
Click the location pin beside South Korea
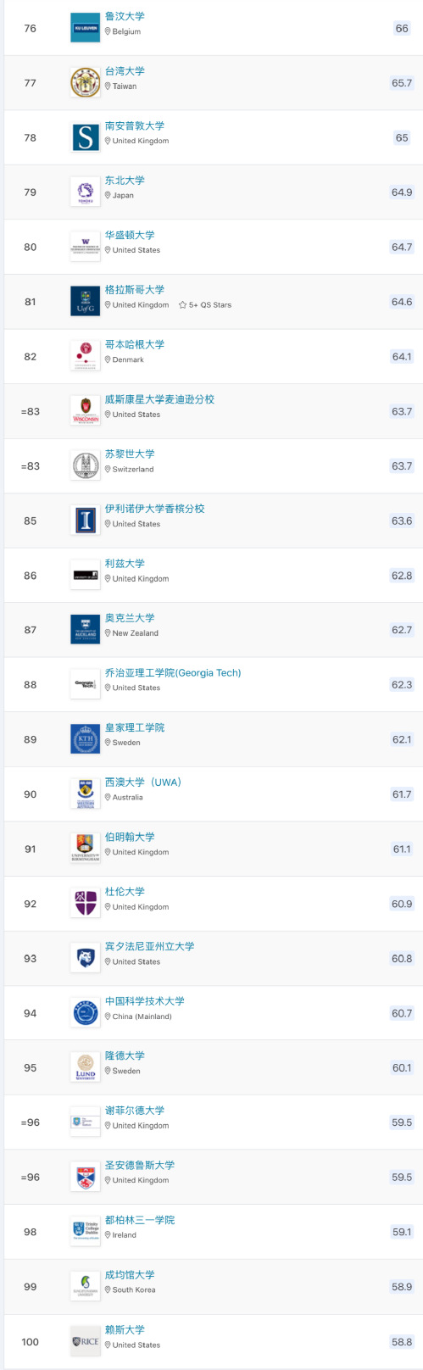coord(108,1290)
